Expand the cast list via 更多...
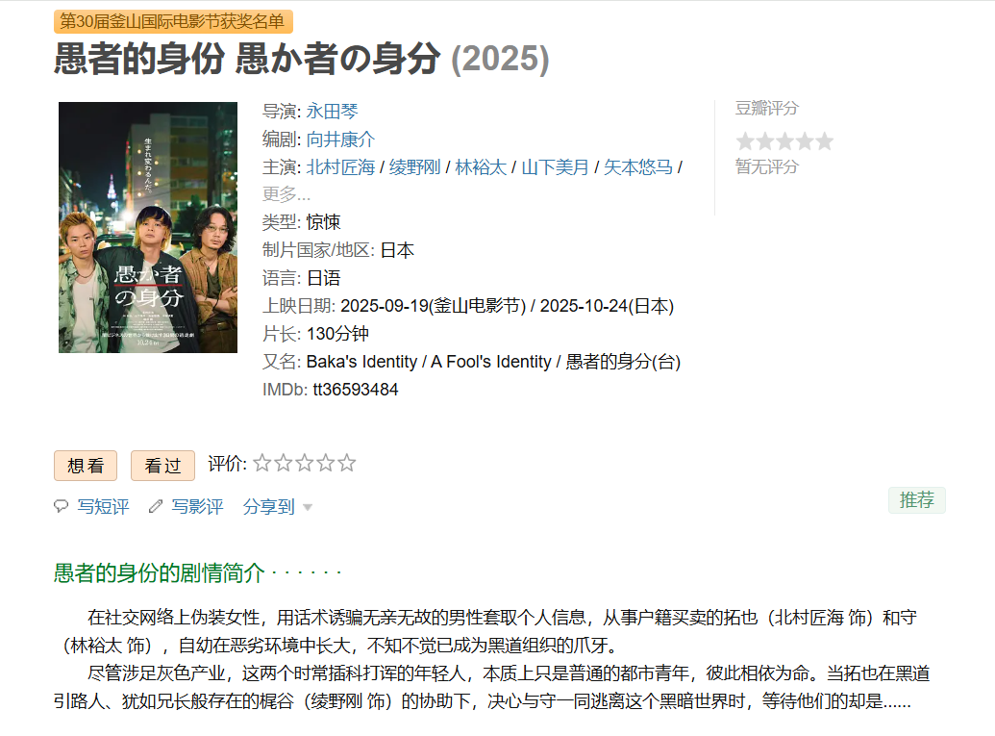Viewport: 995px width, 736px height. point(286,193)
